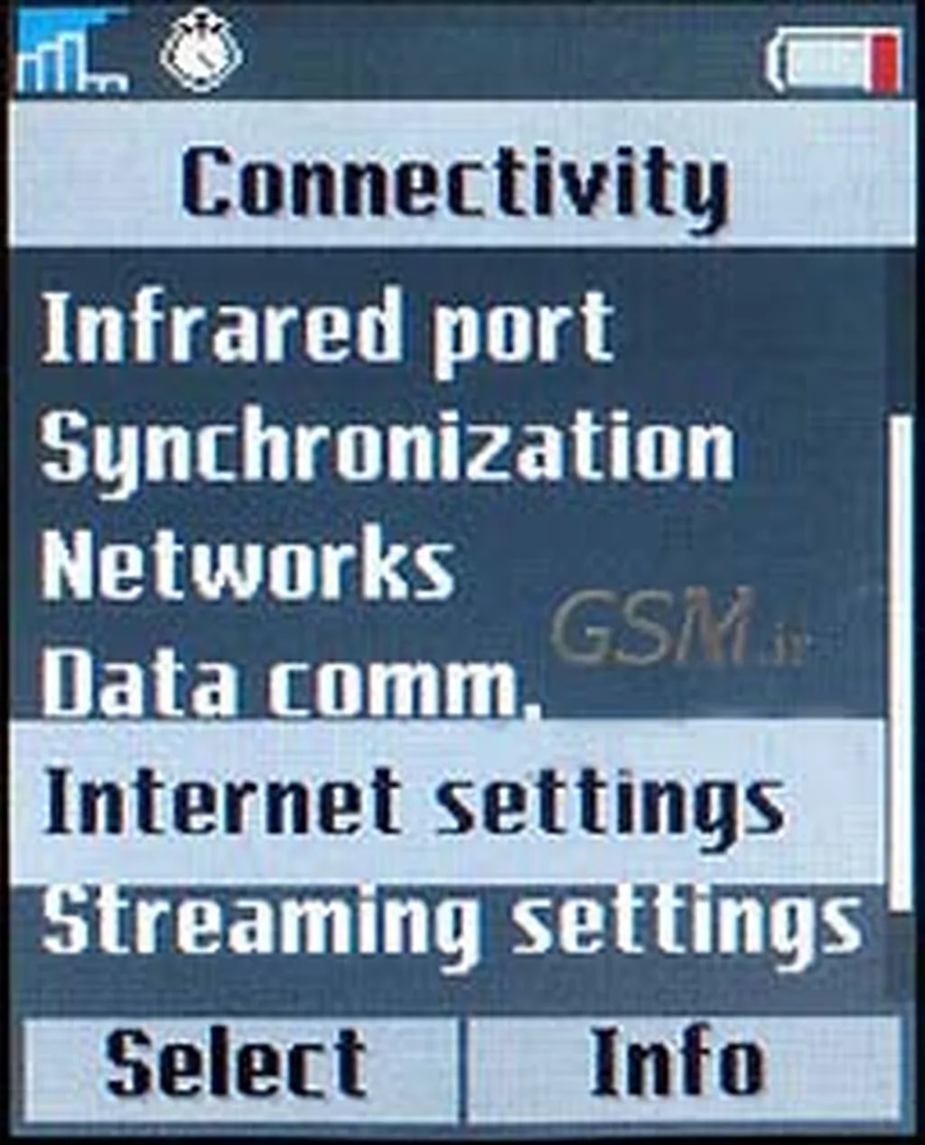925x1145 pixels.
Task: Click the GSM.ir watermark logo
Action: tap(677, 628)
